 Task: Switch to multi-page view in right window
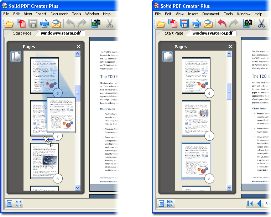click(170, 203)
